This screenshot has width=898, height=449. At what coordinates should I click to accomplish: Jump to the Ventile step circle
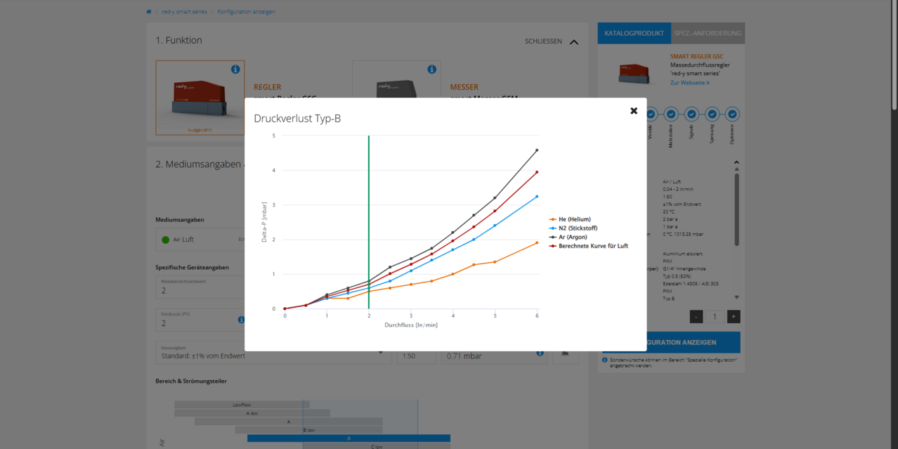pos(651,114)
